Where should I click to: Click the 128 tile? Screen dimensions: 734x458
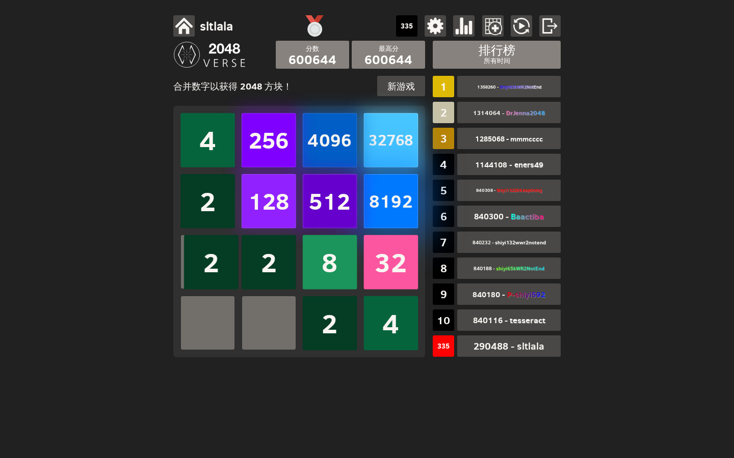click(269, 201)
